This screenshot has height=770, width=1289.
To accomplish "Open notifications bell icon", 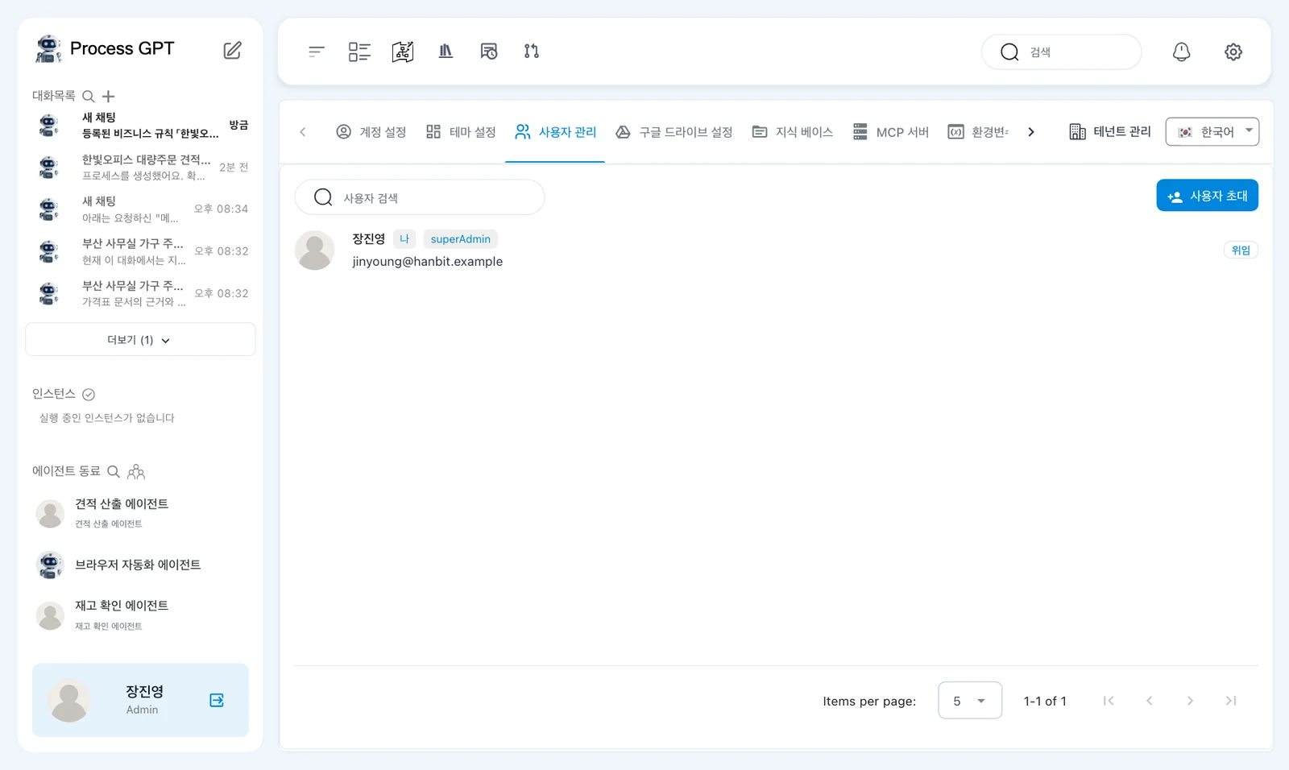I will [1181, 52].
